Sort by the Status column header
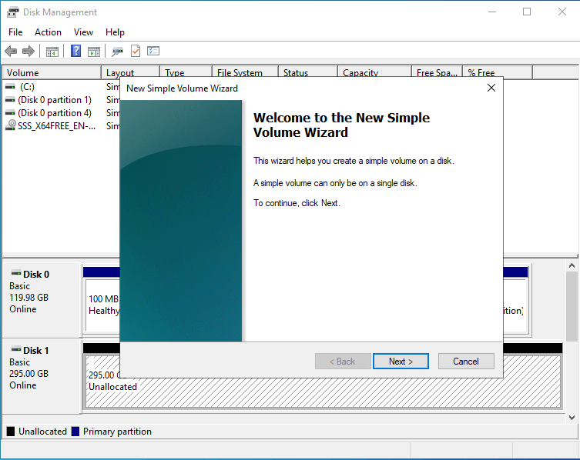Screen dimensions: 580x460 coord(308,73)
